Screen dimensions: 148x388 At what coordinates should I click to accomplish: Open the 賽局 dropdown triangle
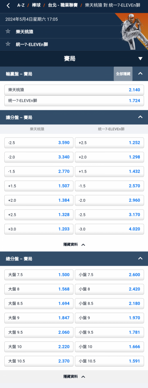click(x=140, y=59)
